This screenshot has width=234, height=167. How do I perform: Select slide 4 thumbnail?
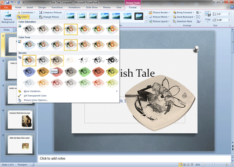click(20, 119)
